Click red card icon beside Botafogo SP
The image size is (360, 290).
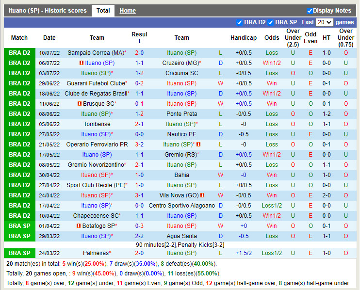tap(78, 226)
